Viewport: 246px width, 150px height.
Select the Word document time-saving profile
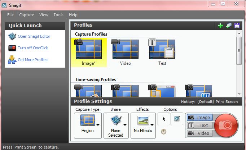tap(198, 91)
